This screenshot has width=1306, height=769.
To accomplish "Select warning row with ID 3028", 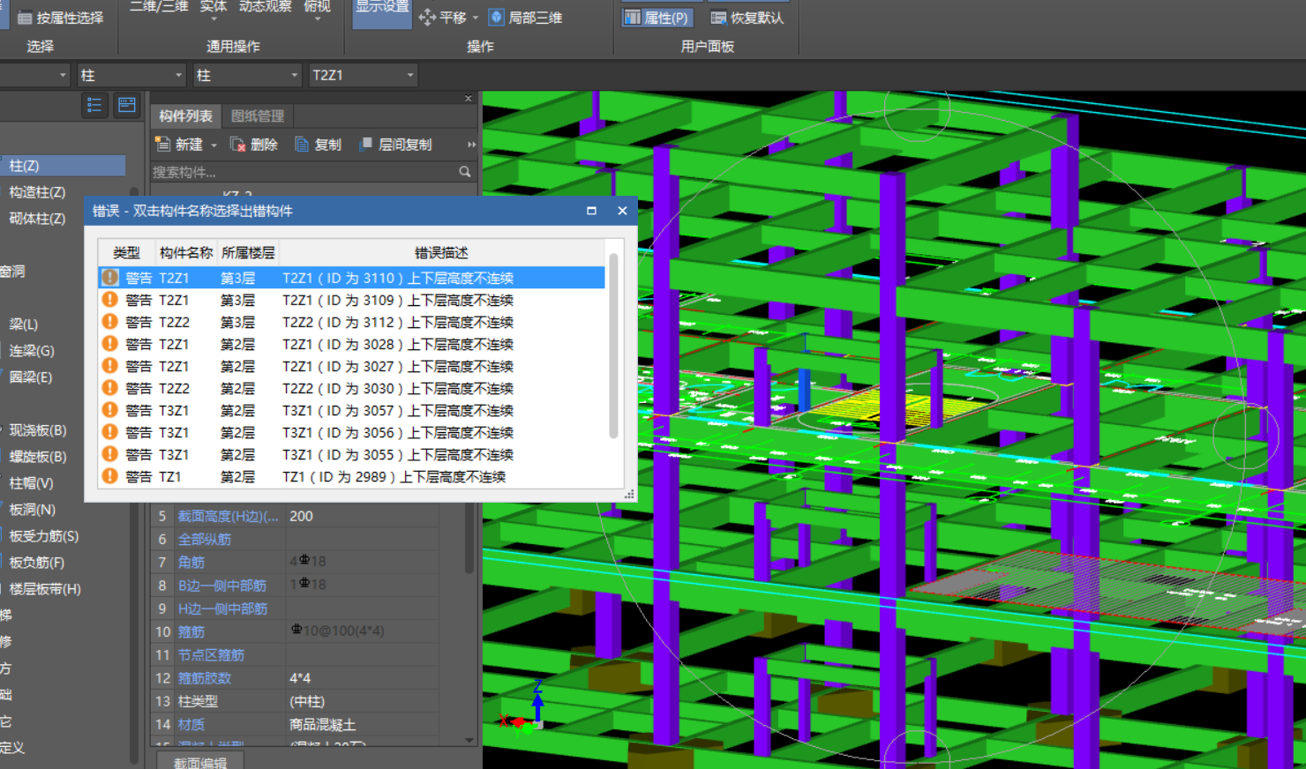I will coord(351,344).
